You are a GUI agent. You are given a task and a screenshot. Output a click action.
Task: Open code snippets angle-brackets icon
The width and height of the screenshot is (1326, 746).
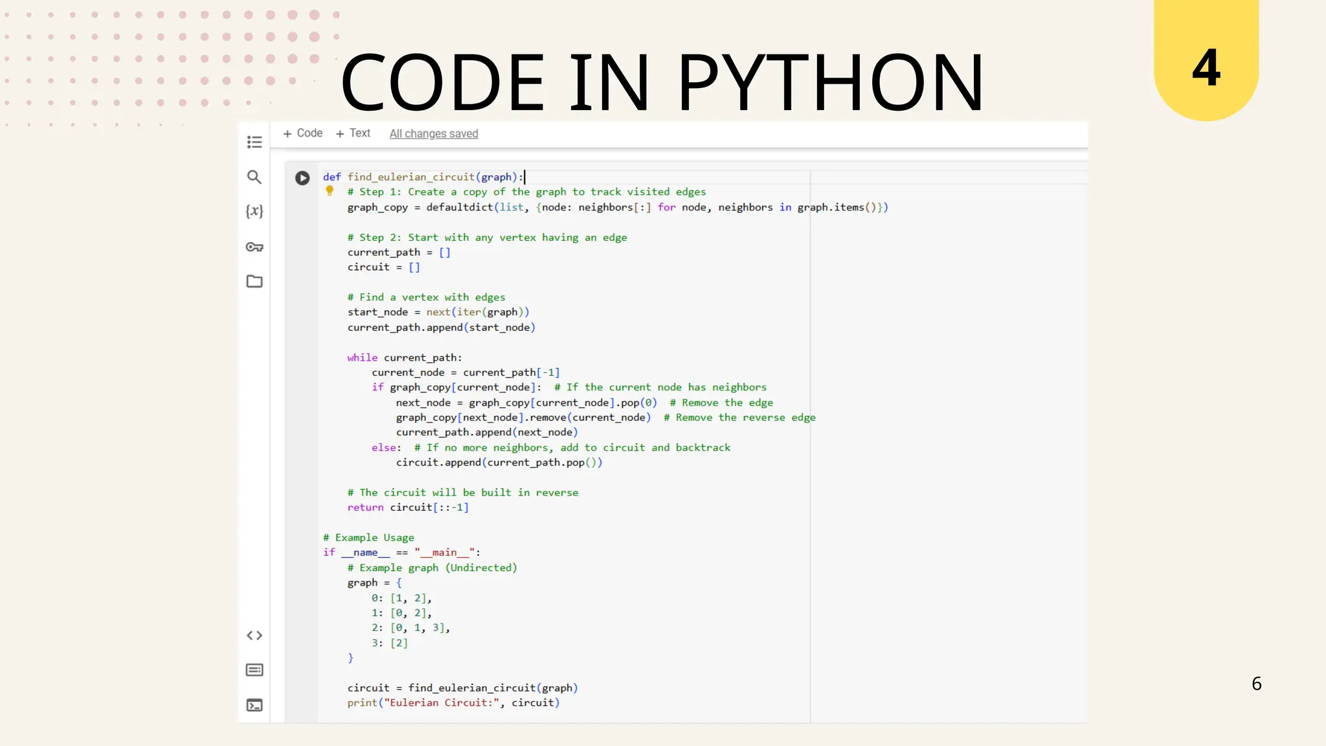tap(254, 635)
